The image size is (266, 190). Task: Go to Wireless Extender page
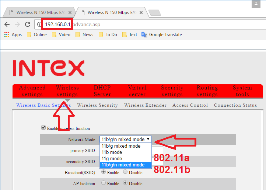[145, 105]
